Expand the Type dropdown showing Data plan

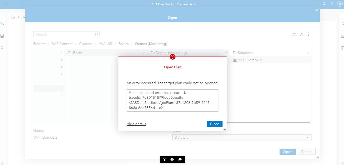pos(308,137)
